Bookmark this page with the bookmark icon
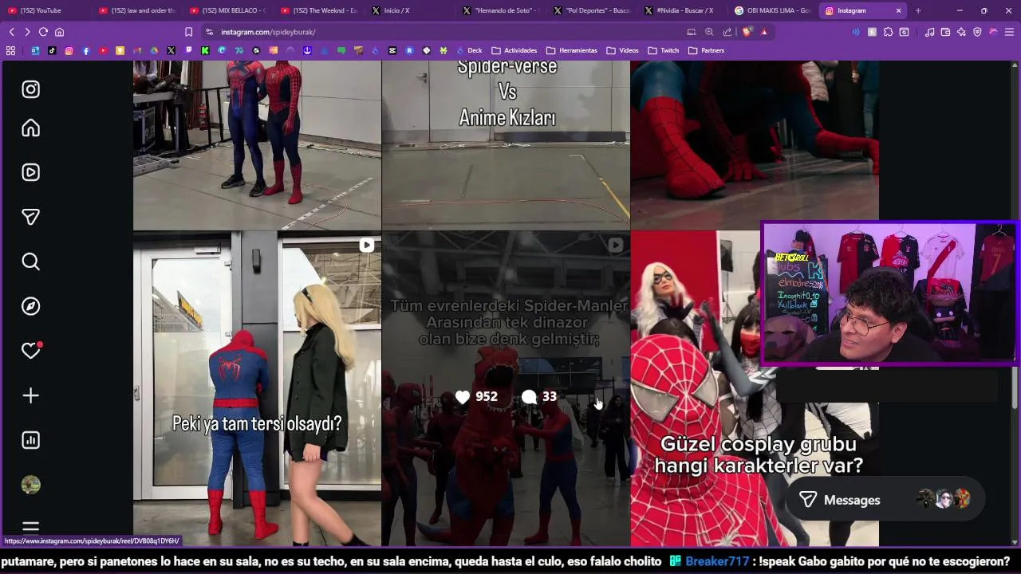 [x=188, y=32]
